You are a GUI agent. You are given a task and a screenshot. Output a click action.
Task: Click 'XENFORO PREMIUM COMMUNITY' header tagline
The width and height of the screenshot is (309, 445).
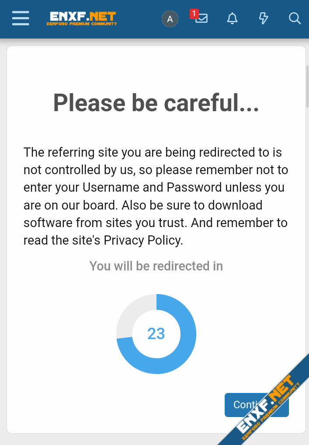(82, 24)
